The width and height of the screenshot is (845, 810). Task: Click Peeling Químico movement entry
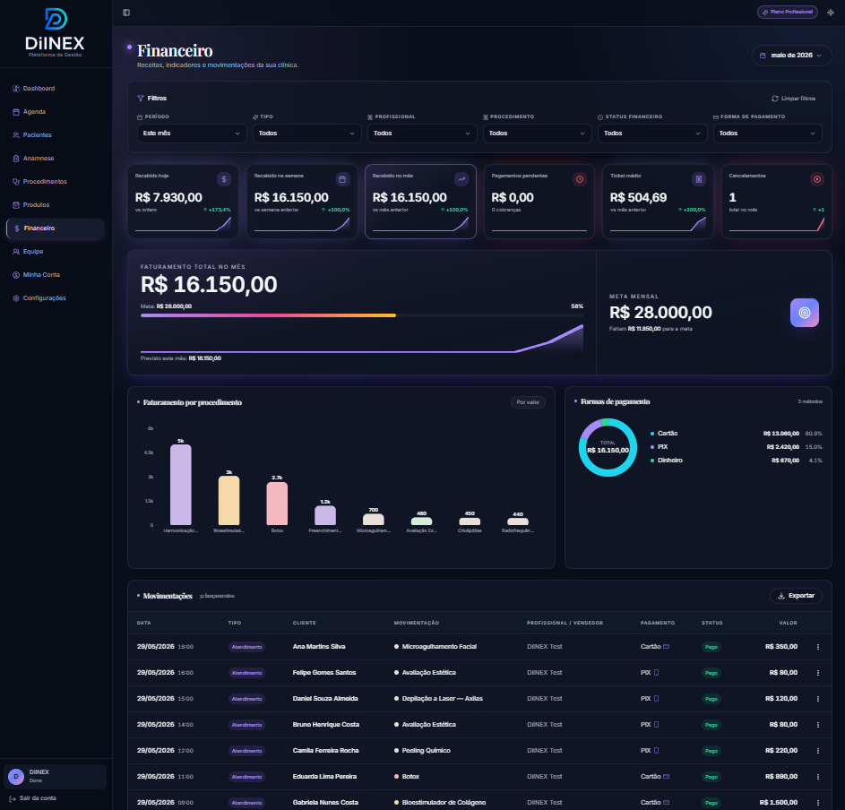426,751
